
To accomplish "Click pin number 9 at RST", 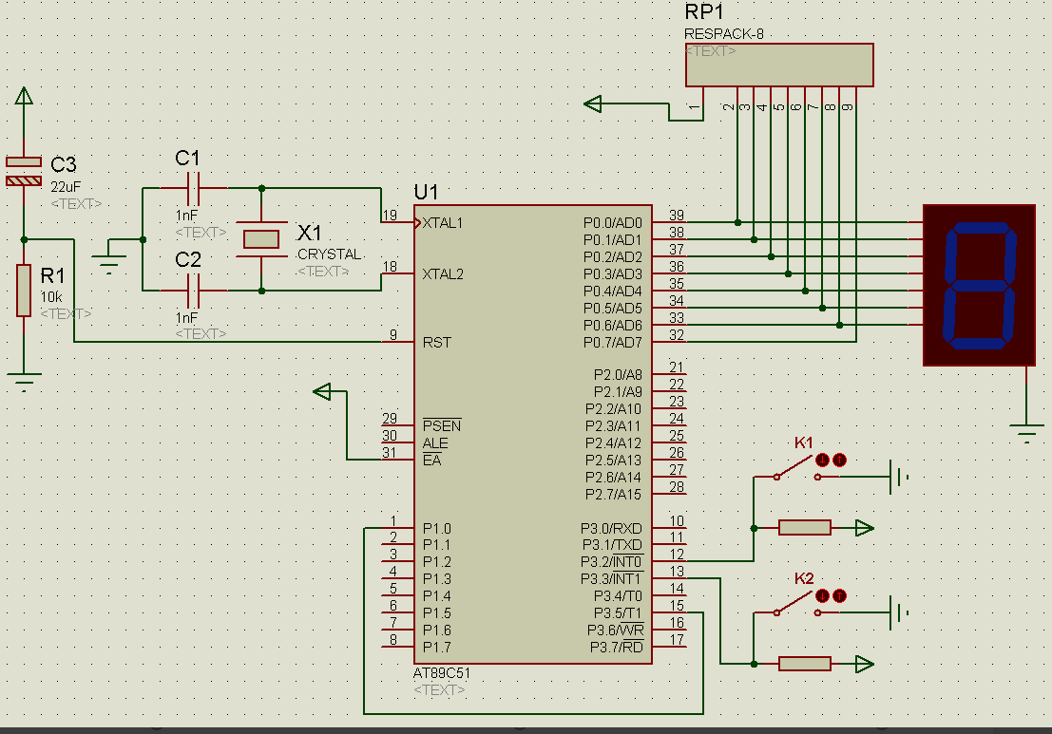I will tap(393, 334).
